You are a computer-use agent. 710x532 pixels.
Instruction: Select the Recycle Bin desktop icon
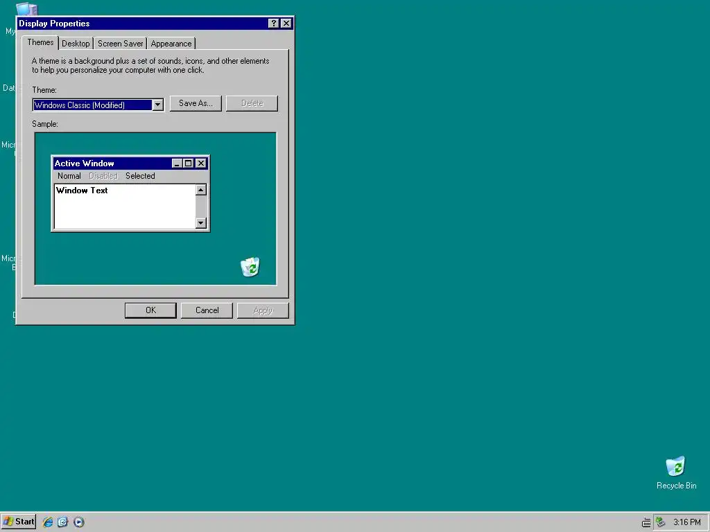click(x=675, y=472)
